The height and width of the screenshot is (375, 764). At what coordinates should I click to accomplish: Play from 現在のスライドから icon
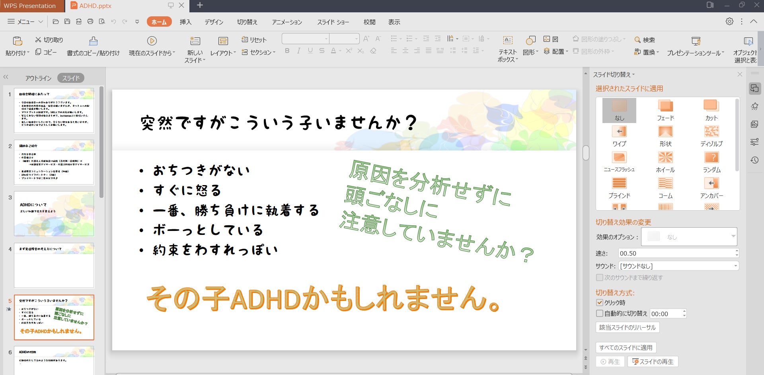click(152, 41)
